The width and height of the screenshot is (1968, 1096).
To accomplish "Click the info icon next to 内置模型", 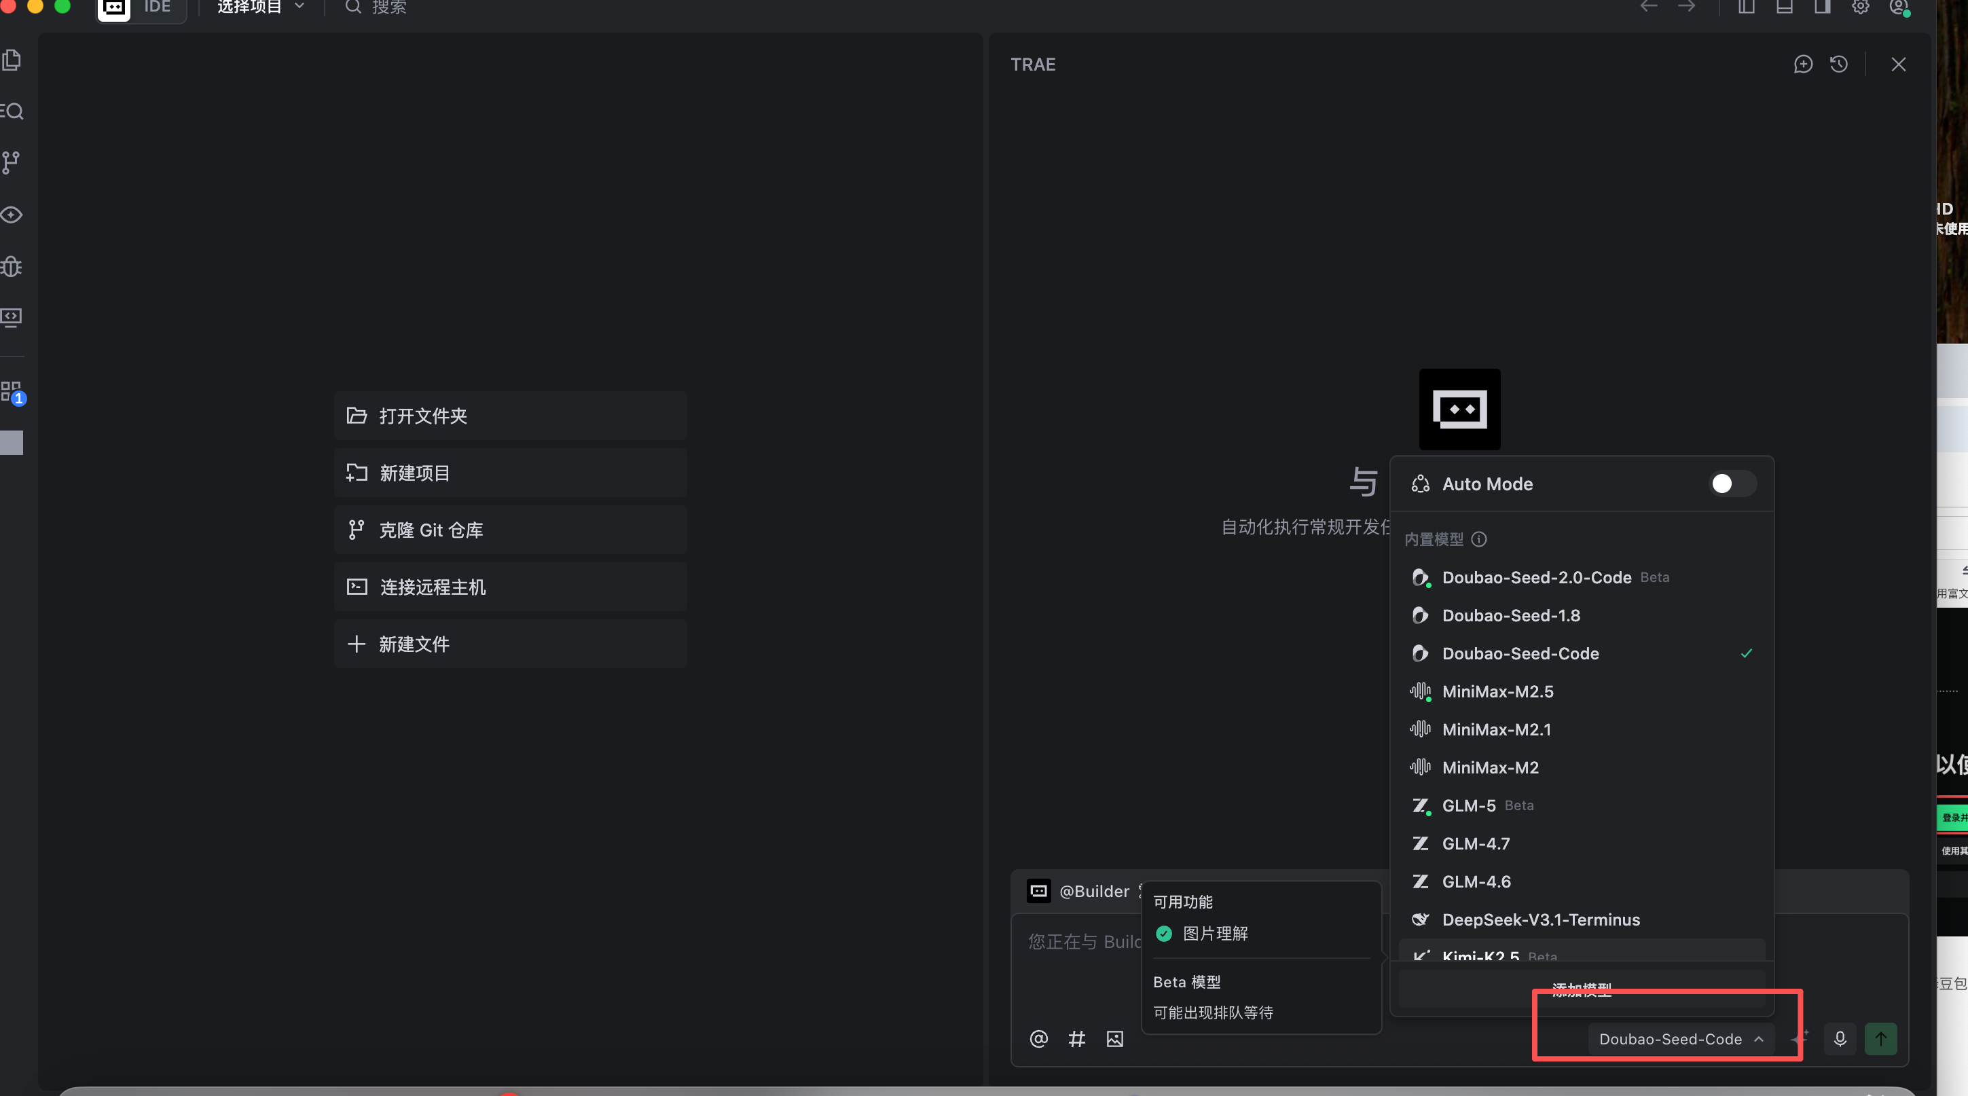I will click(x=1479, y=539).
